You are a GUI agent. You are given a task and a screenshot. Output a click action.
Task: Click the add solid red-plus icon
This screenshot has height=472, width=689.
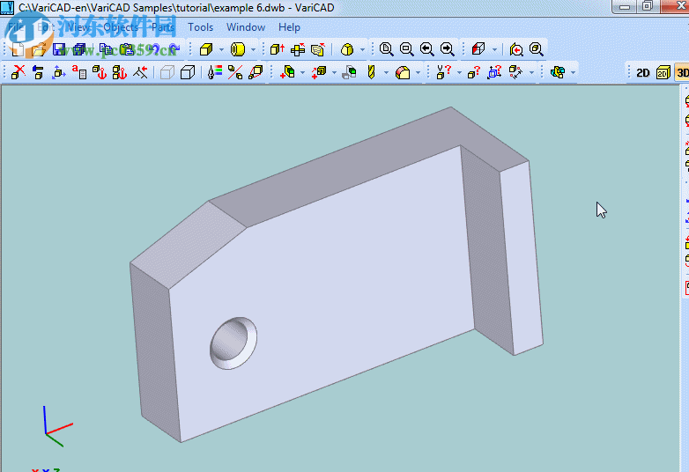[287, 72]
